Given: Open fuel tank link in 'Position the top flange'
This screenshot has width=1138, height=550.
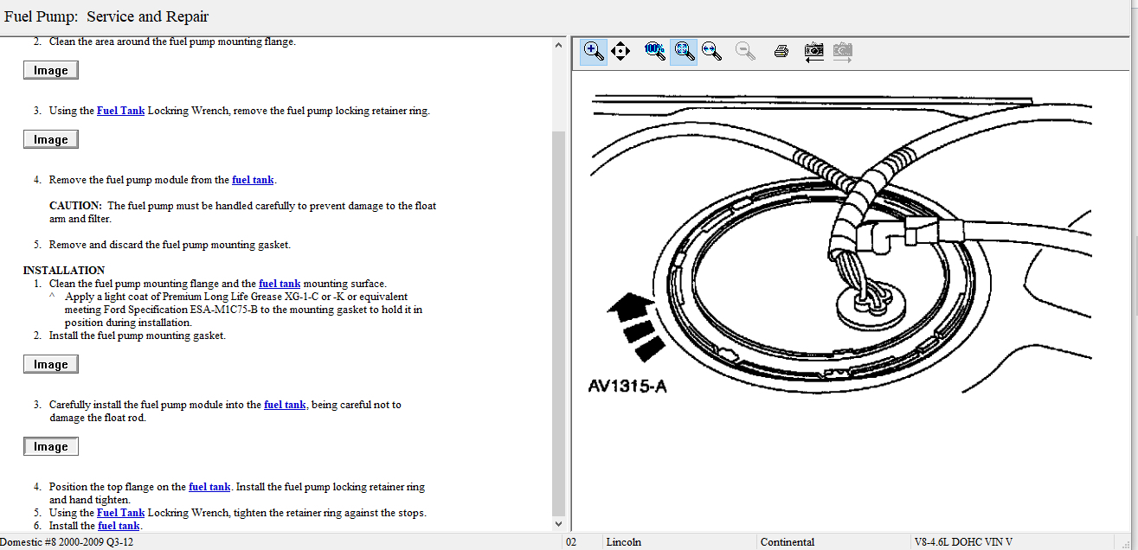Looking at the screenshot, I should [209, 487].
